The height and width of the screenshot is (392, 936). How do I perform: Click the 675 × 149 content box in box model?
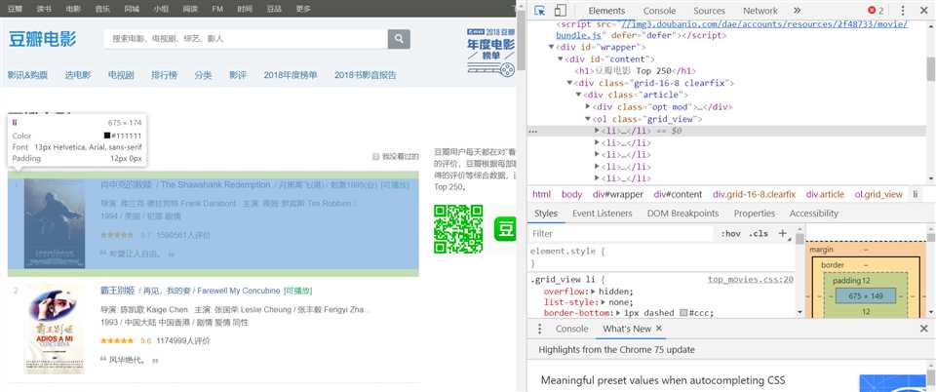click(x=866, y=295)
